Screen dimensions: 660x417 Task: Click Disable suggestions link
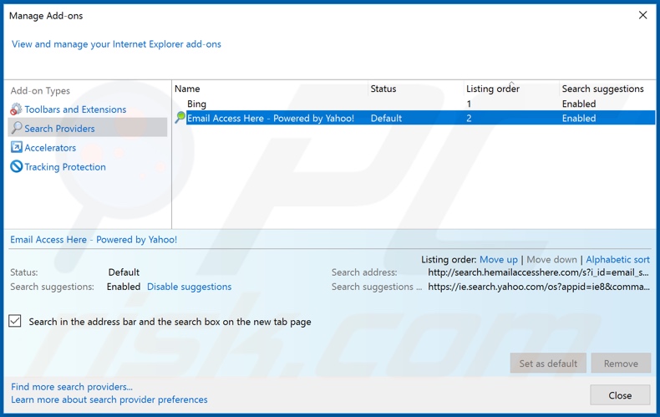coord(189,287)
